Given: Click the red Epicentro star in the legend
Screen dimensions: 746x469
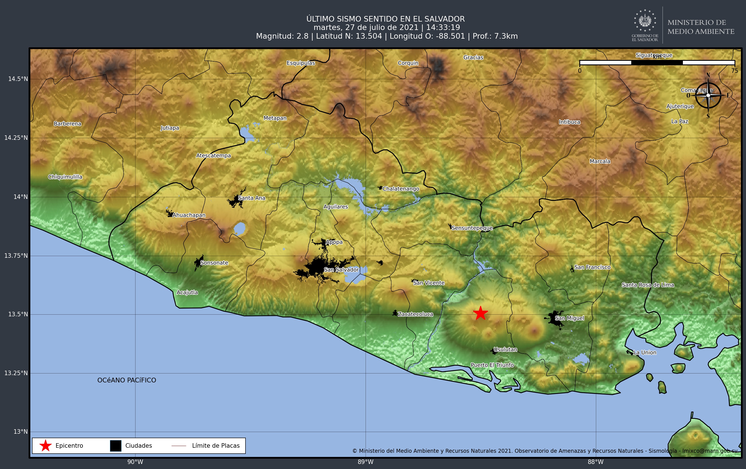Looking at the screenshot, I should click(45, 445).
